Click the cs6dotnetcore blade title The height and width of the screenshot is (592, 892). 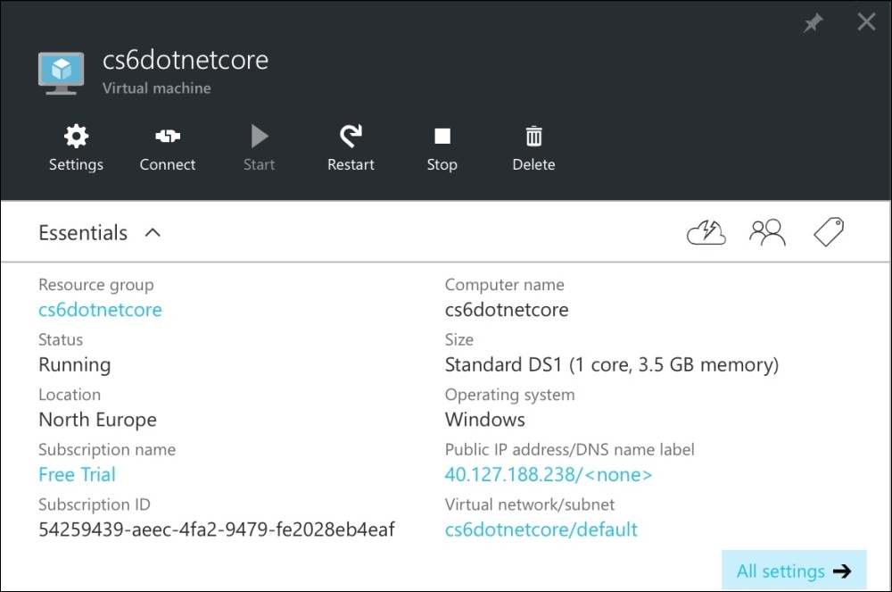pyautogui.click(x=186, y=61)
